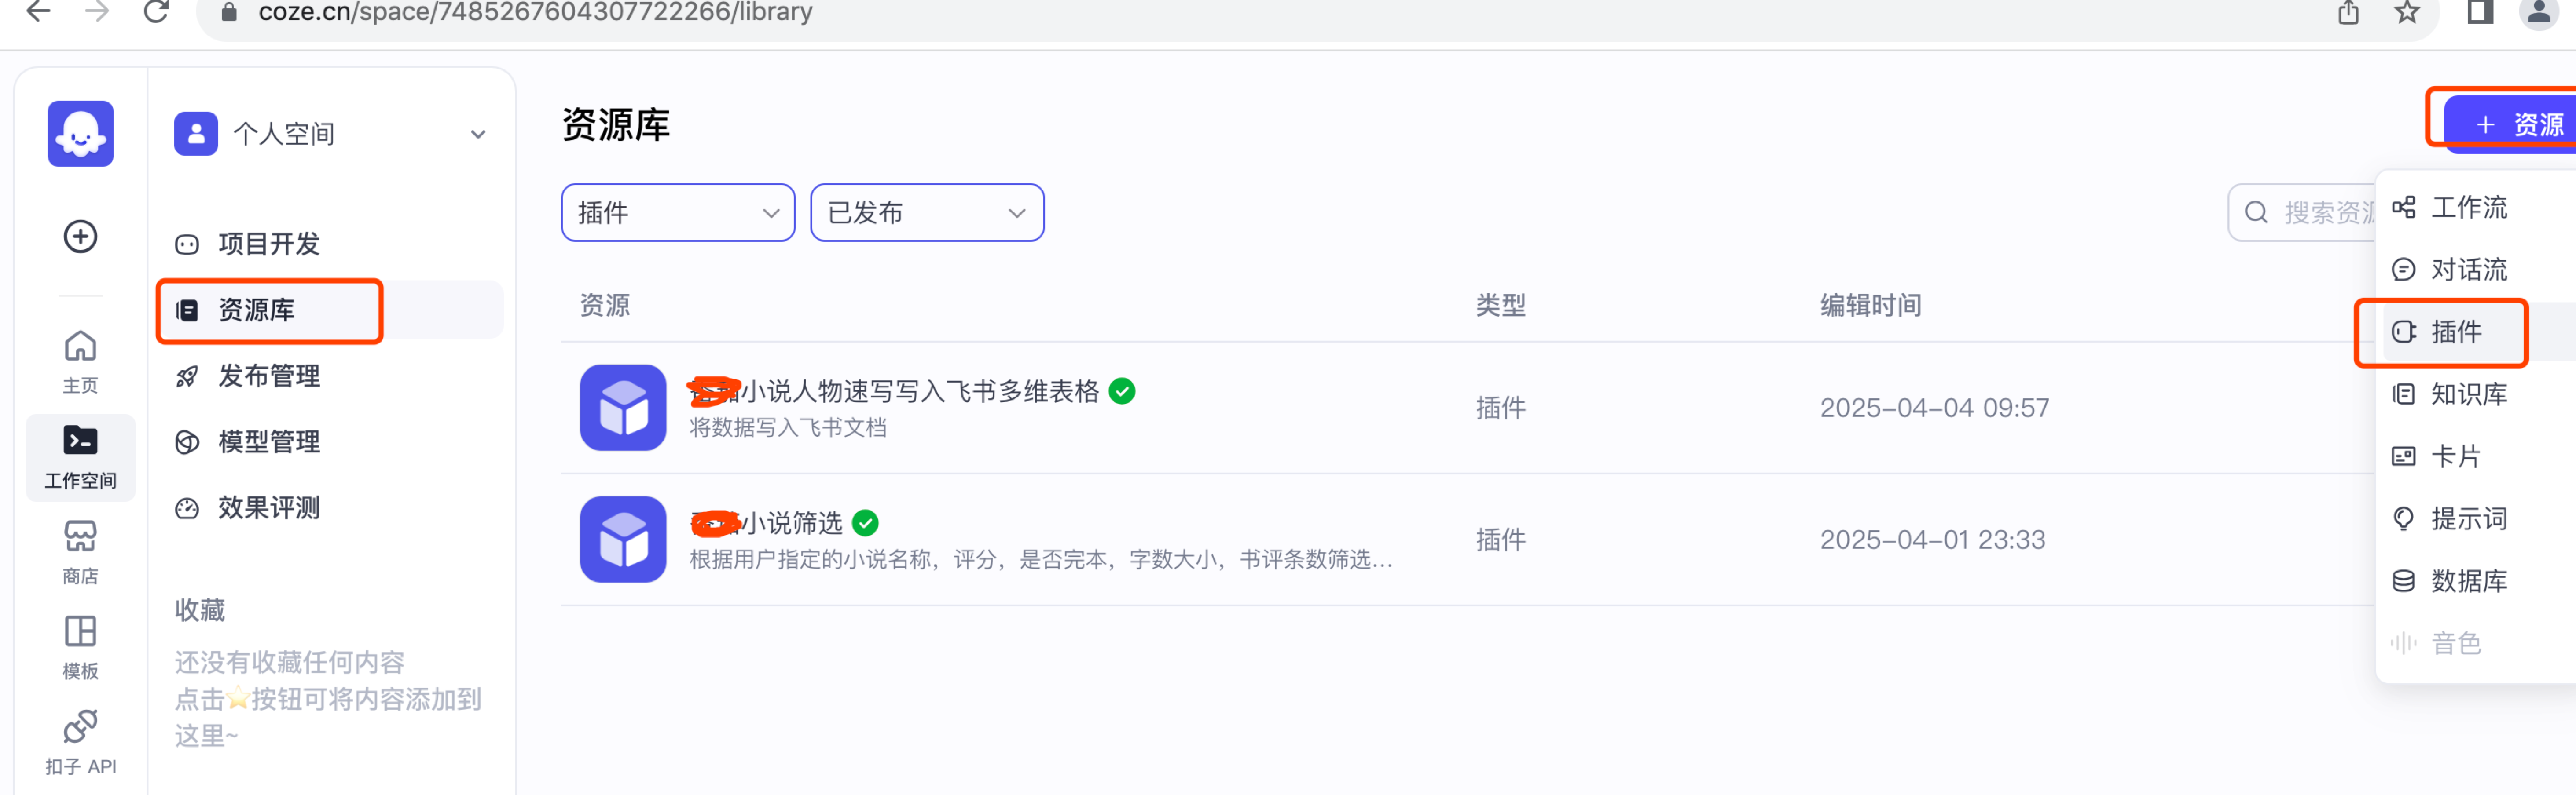Open the 商店 store icon

pos(80,551)
